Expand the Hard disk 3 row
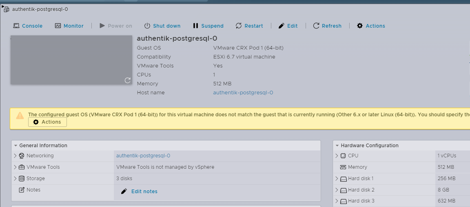Viewport: 470px width, 207px height. (337, 201)
